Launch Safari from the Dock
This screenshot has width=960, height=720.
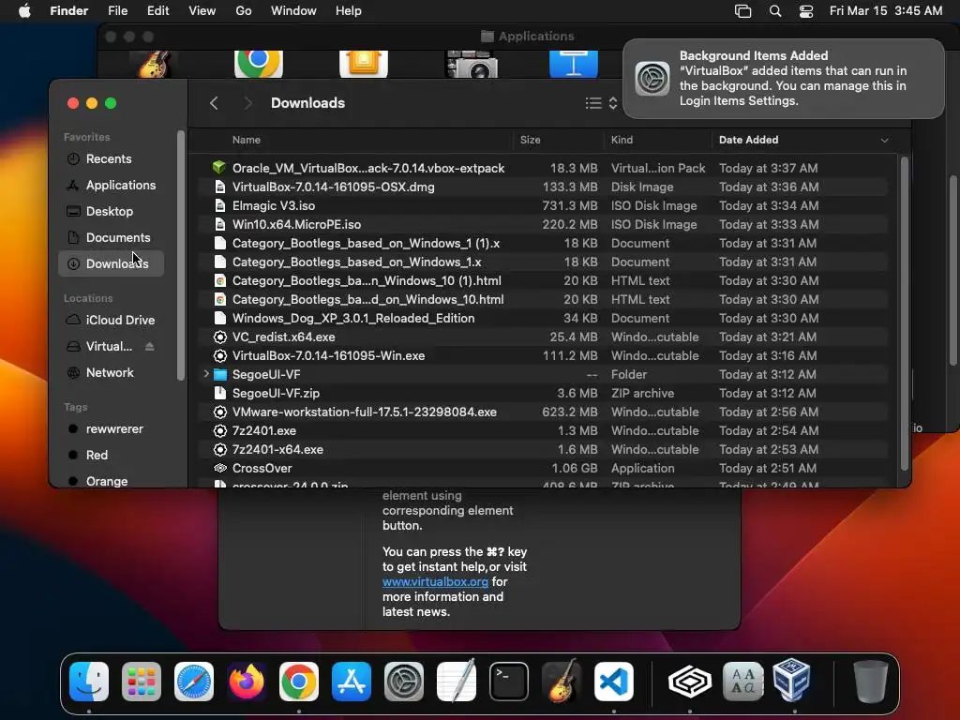194,681
